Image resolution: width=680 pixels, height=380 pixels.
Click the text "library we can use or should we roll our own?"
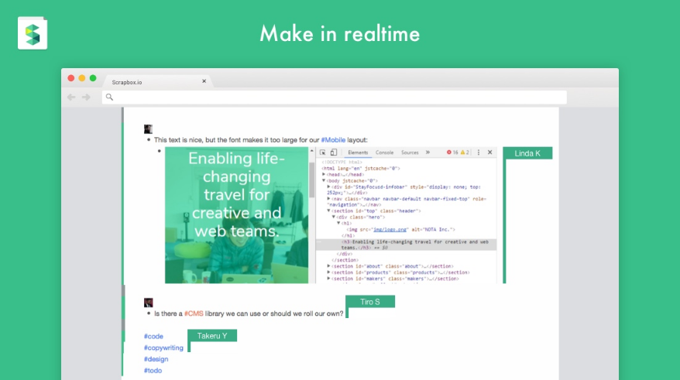coord(274,313)
